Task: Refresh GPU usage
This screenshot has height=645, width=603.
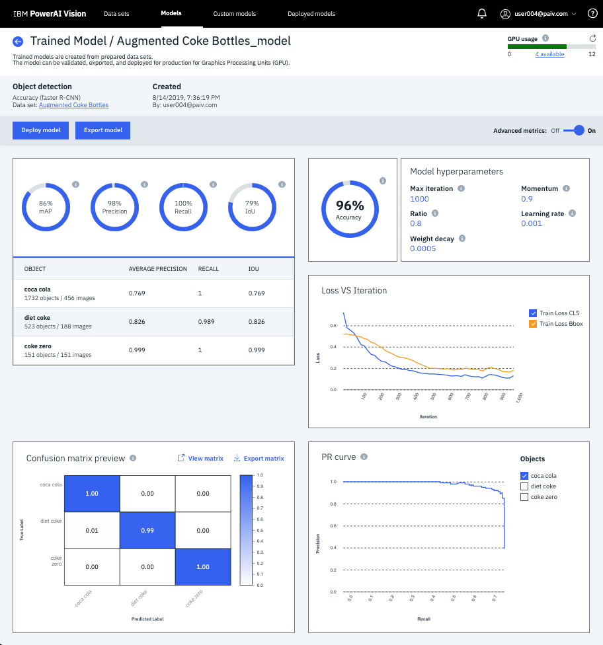Action: coord(592,38)
